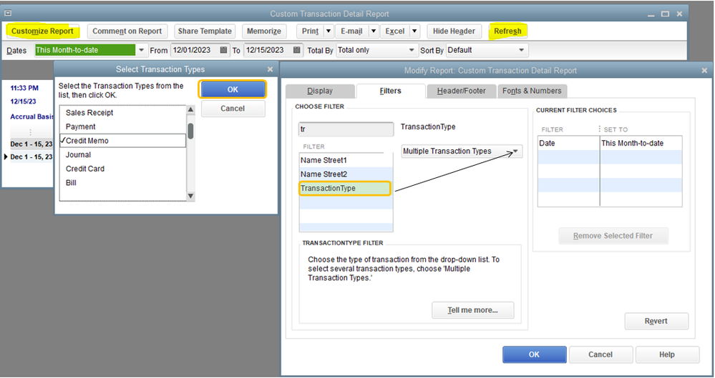Click the Hide Header button
This screenshot has width=715, height=378.
coord(454,31)
